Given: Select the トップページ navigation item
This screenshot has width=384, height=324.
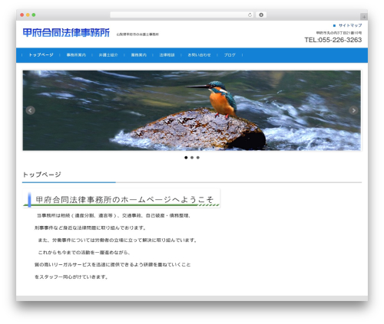Looking at the screenshot, I should pyautogui.click(x=41, y=55).
